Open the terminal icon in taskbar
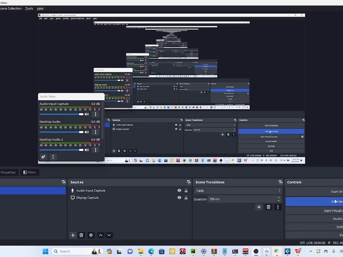The width and height of the screenshot is (343, 257). click(x=235, y=251)
